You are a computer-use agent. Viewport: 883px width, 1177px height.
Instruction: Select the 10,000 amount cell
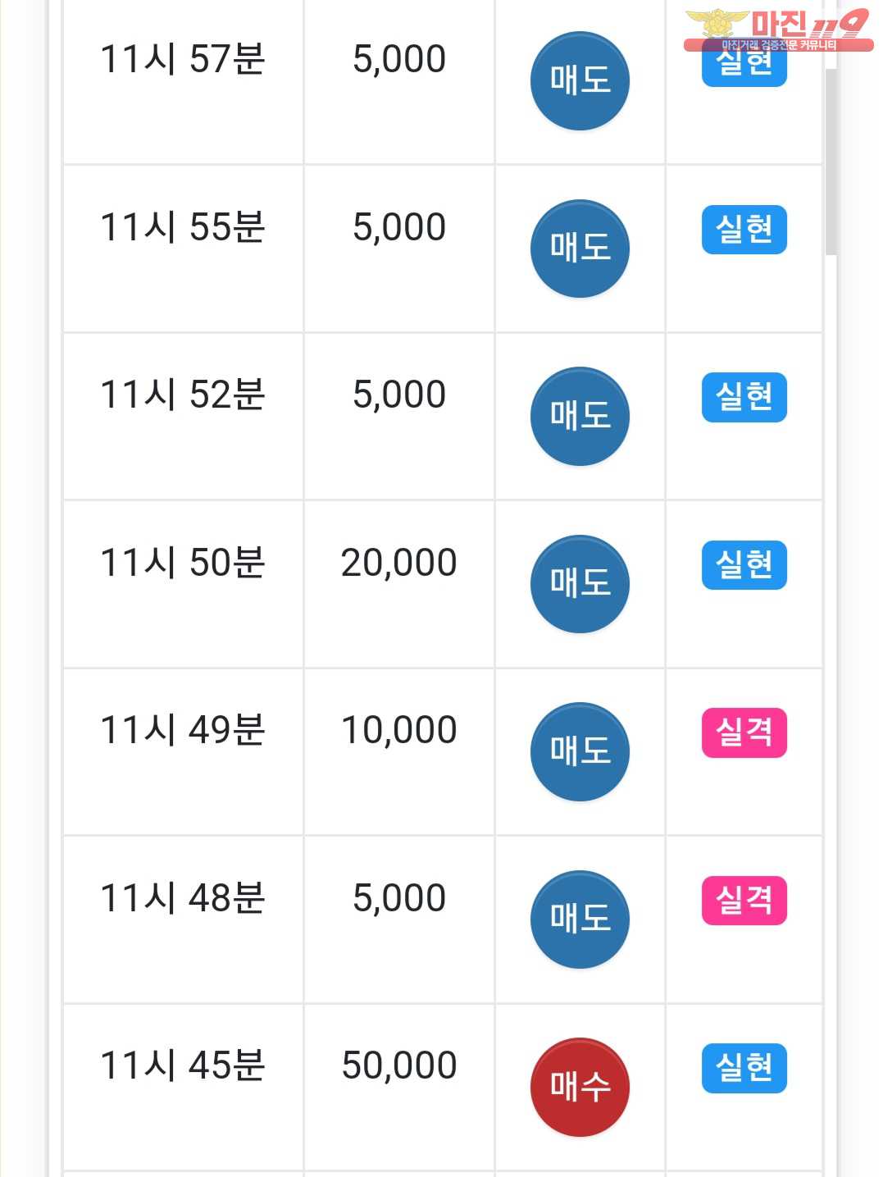pyautogui.click(x=398, y=731)
